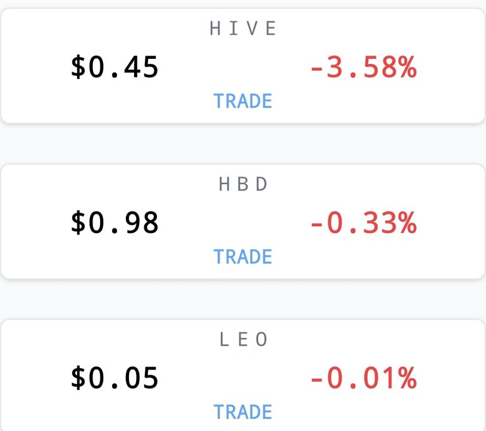Follow the TRADE link for LEO
The width and height of the screenshot is (486, 431).
tap(243, 412)
